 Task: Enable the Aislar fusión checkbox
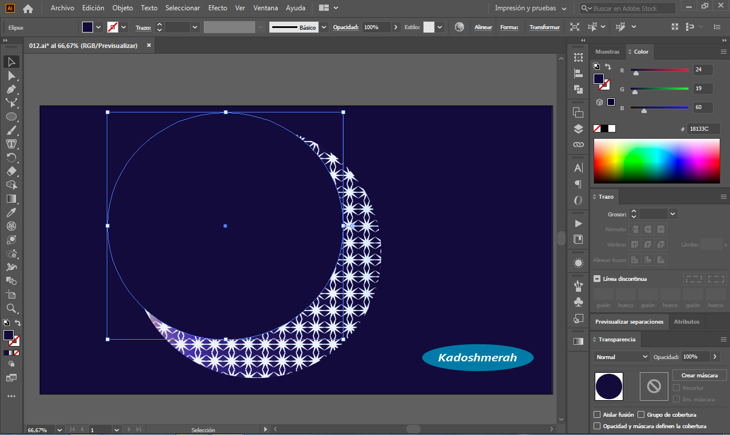597,414
